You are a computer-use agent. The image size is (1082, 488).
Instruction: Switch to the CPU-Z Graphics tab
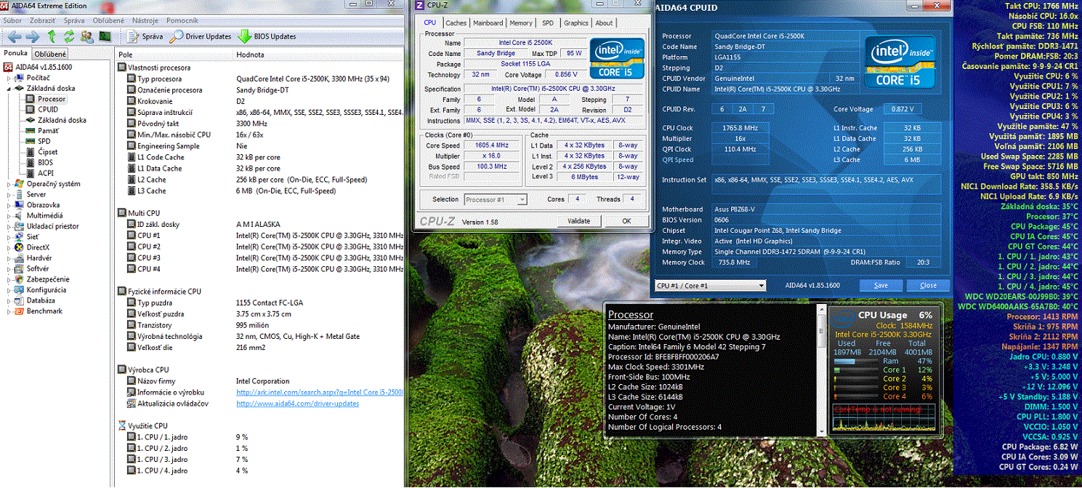coord(576,23)
